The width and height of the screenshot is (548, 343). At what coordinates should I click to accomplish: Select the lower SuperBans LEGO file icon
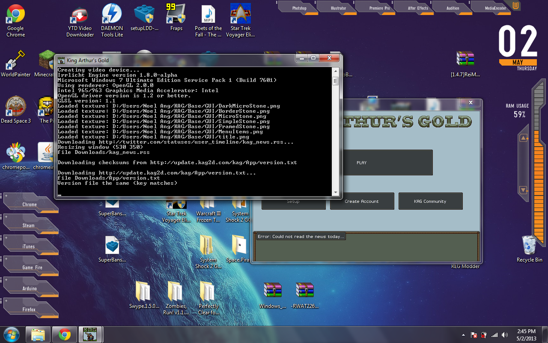(x=112, y=249)
